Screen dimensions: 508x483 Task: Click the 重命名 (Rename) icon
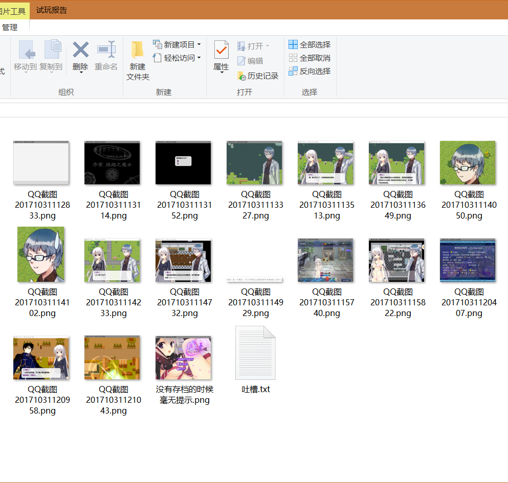pos(106,50)
